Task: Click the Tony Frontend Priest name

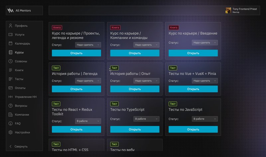Action: coord(245,9)
